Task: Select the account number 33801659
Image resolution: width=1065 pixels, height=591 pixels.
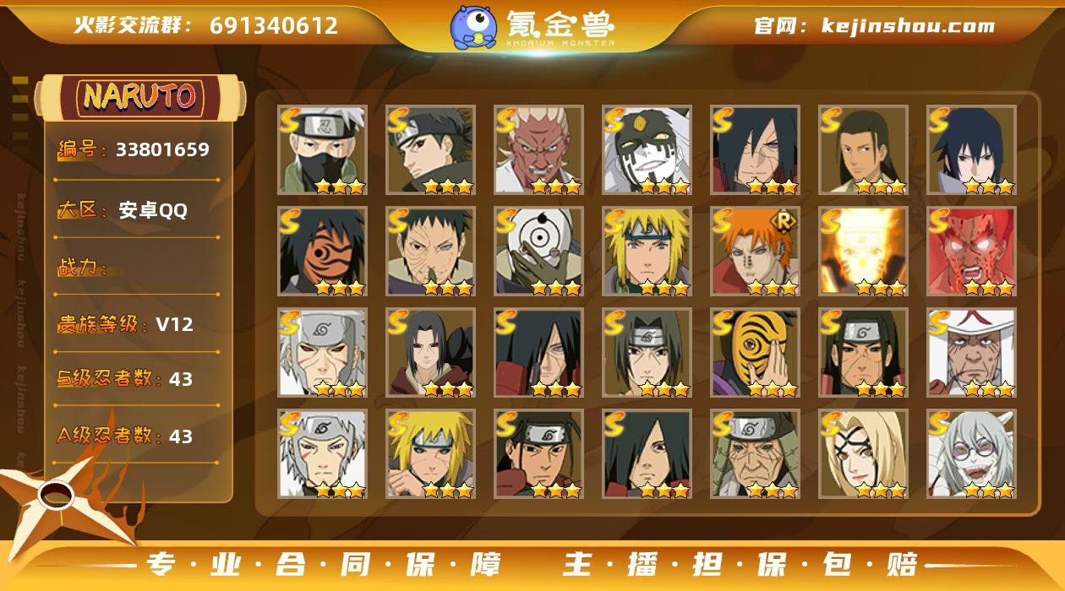Action: 162,150
